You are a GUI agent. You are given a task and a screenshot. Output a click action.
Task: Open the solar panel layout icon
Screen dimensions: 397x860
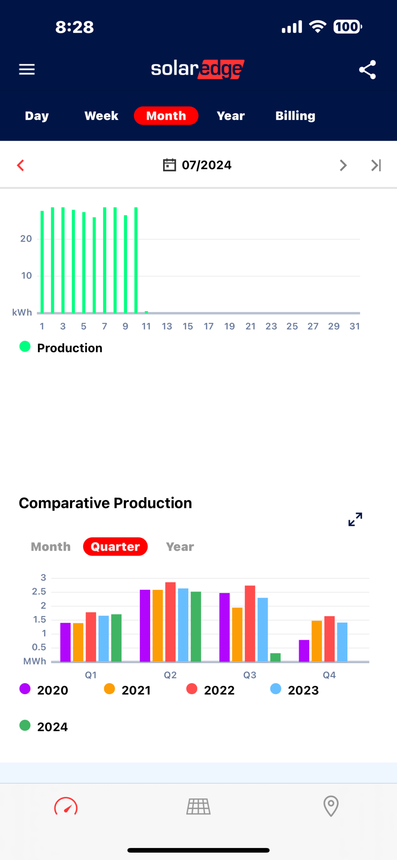pos(198,806)
